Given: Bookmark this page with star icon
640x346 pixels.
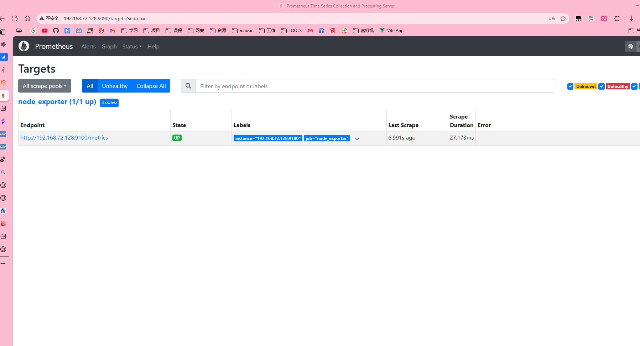Looking at the screenshot, I should [563, 19].
